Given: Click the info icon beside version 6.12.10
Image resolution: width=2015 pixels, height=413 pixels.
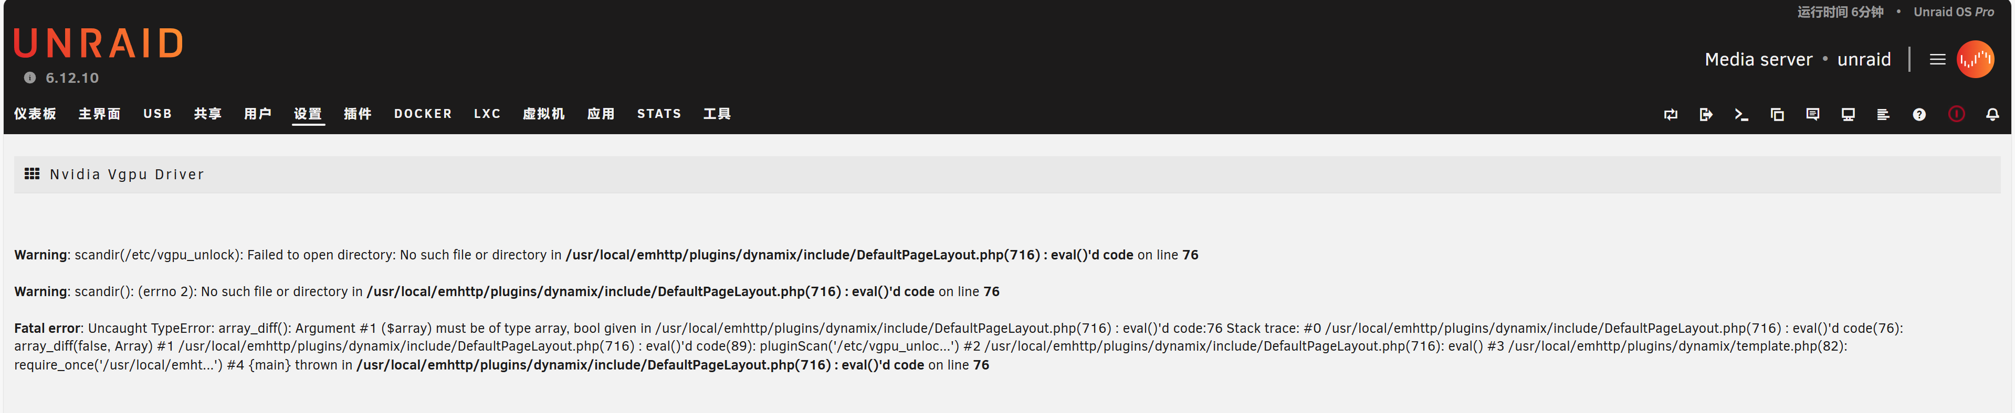Looking at the screenshot, I should point(30,78).
